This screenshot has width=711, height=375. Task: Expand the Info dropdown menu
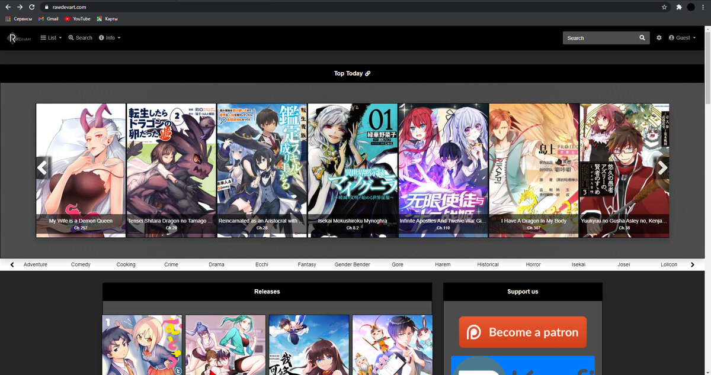click(x=110, y=38)
